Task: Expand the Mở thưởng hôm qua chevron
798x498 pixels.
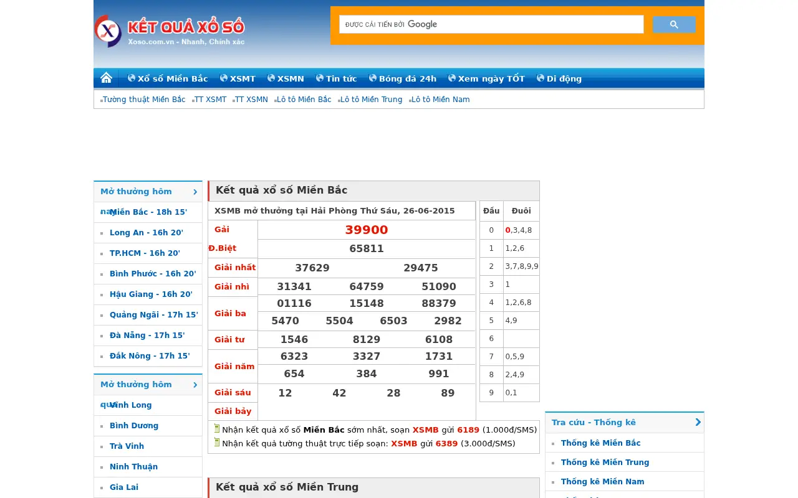Action: (195, 385)
